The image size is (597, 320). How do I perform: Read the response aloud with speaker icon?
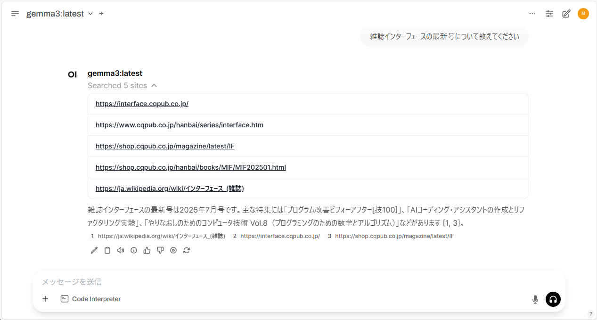tap(121, 250)
